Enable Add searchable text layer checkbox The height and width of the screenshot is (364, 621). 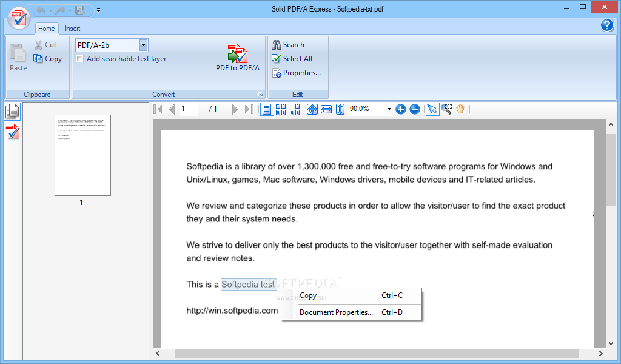tap(80, 59)
